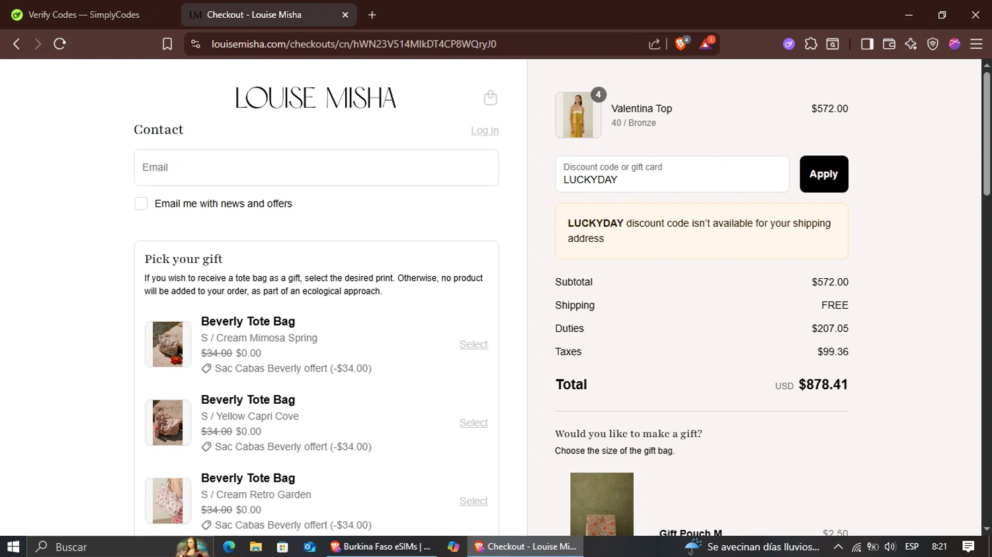Click the Shipping FREE value

(x=835, y=305)
